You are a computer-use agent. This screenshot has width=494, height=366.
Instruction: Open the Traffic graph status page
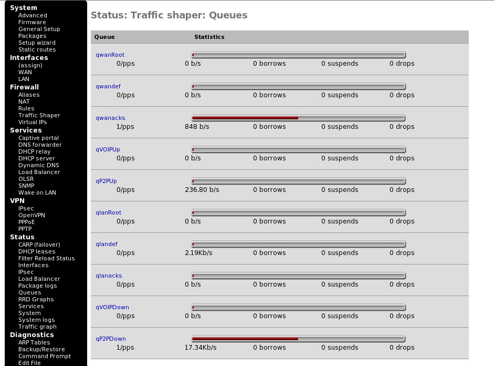37,327
